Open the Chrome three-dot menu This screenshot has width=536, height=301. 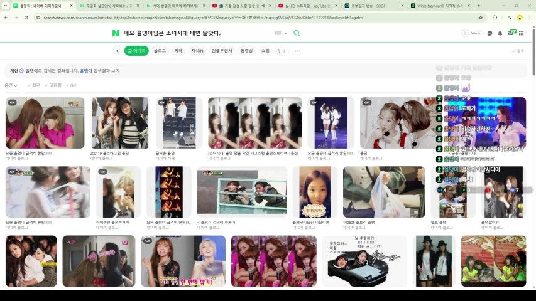(x=530, y=18)
